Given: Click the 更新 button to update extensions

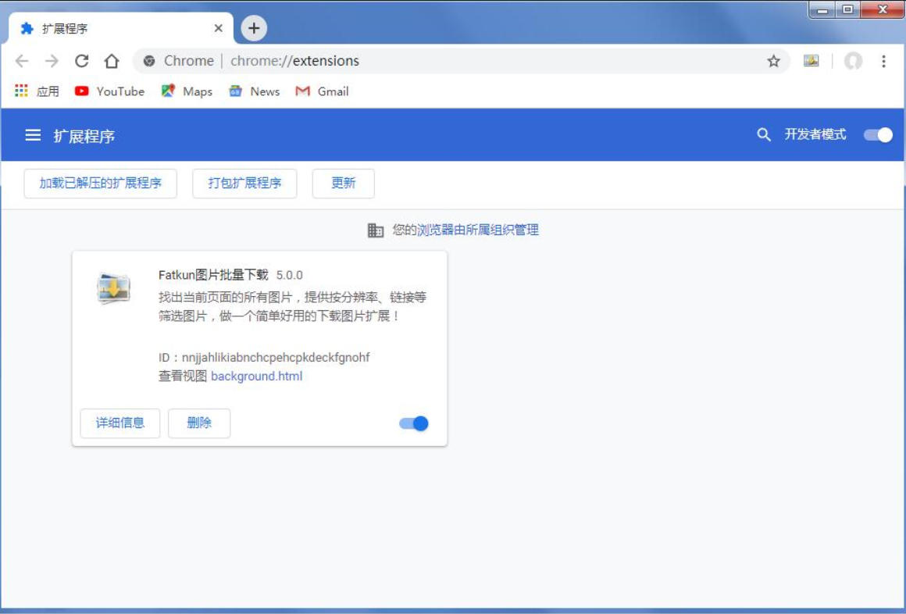Looking at the screenshot, I should [x=344, y=183].
